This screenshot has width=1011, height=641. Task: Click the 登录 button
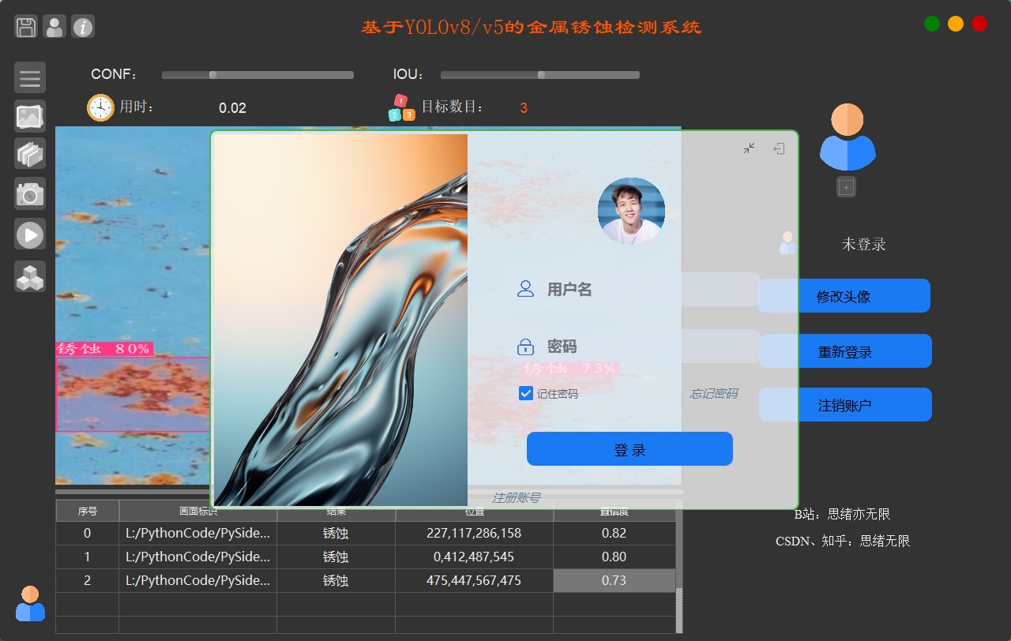[630, 449]
